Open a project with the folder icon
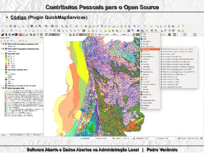Viewport: 204px width, 153px height. tap(7, 26)
